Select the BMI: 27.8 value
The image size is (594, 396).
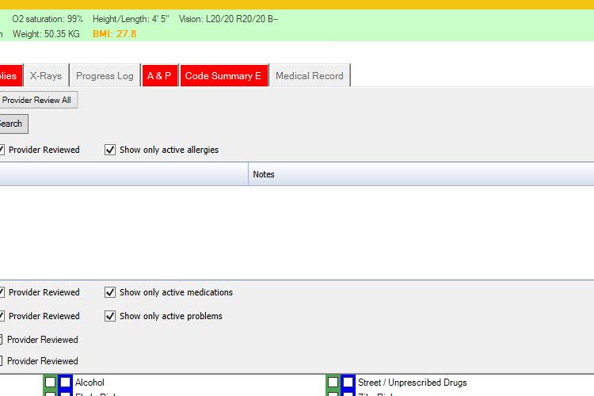tap(114, 34)
